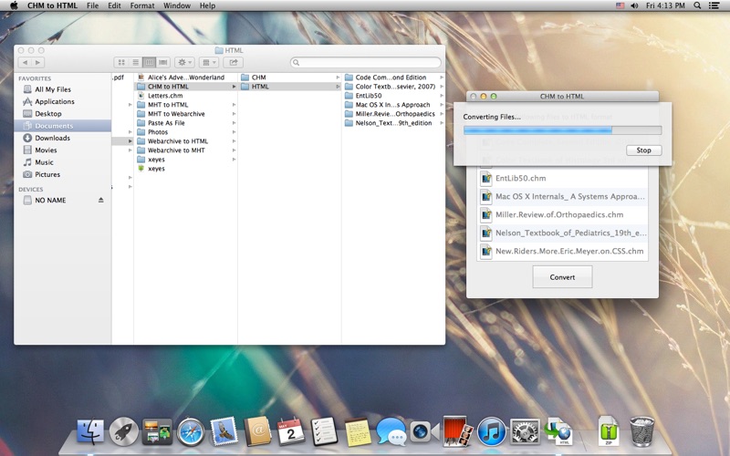Open Spotlight search magnifier in menu bar
This screenshot has width=730, height=456.
pos(697,5)
